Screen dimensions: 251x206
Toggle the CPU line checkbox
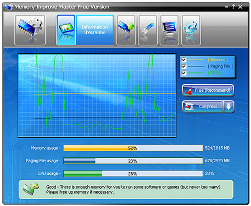click(184, 73)
